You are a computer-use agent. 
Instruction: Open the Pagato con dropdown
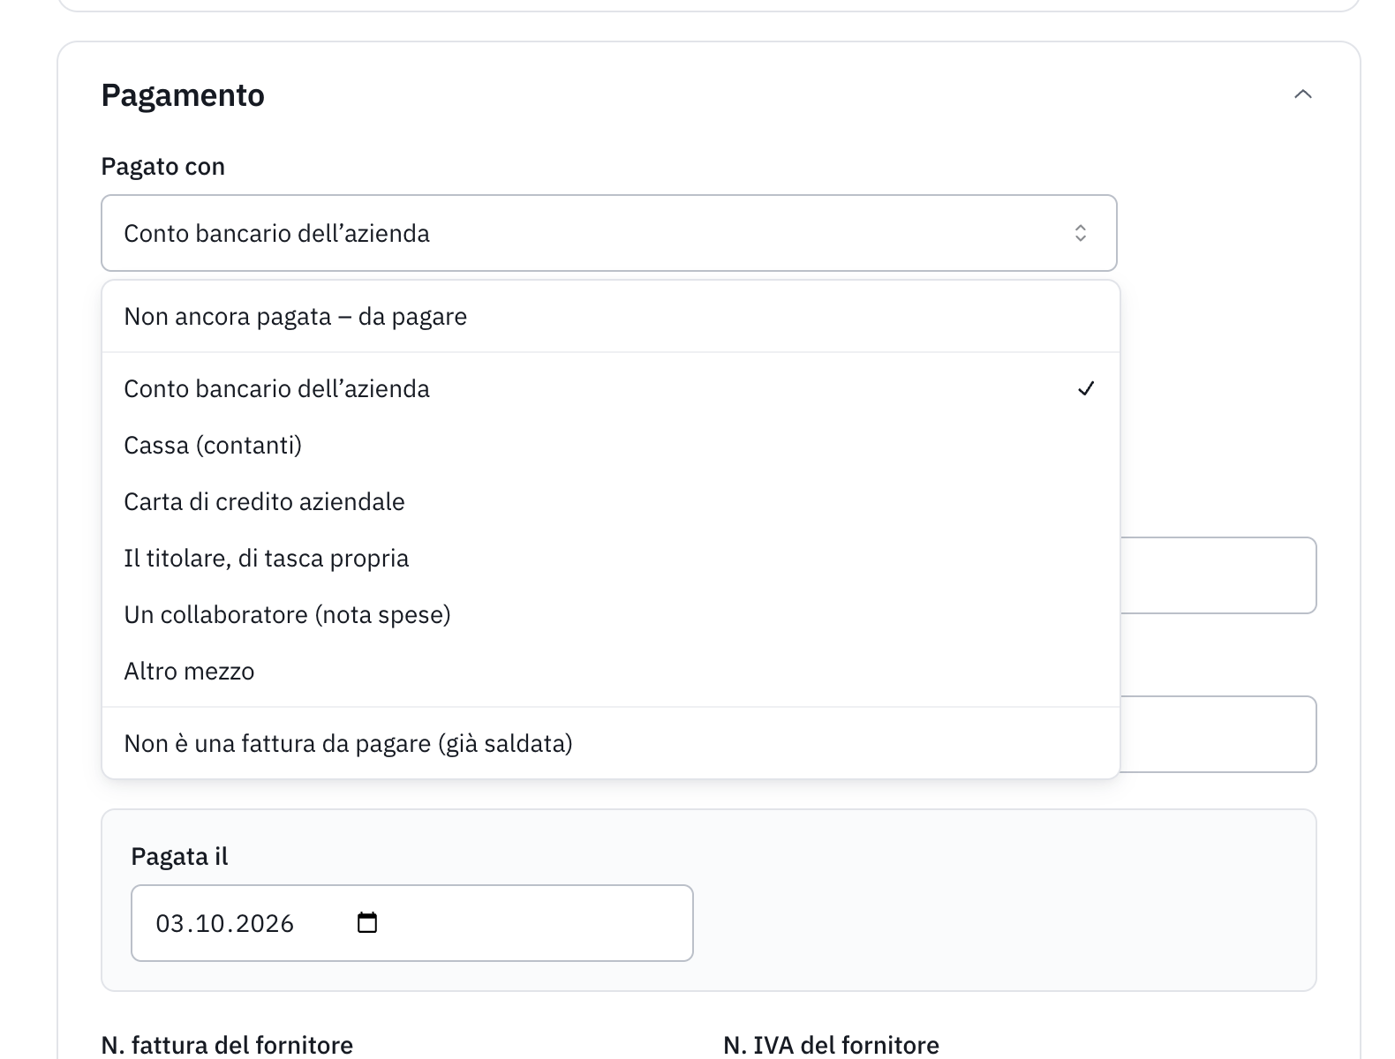609,233
